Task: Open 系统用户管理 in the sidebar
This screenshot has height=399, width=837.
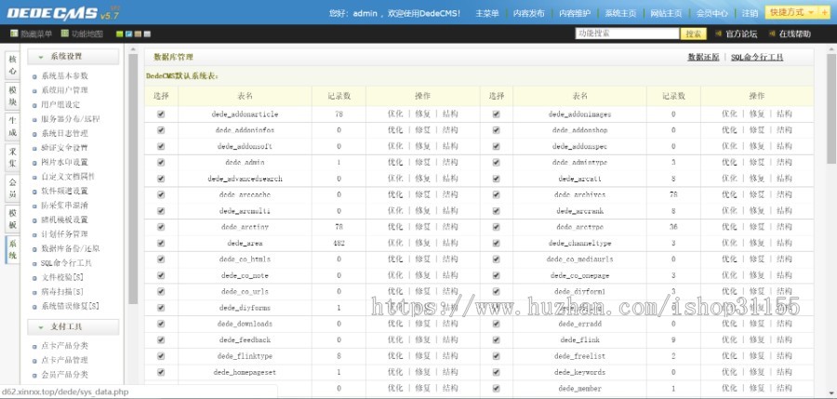Action: coord(64,90)
